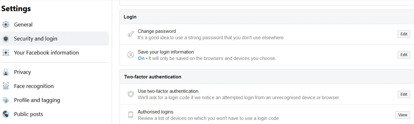Screen dimensions: 414x124
Task: Click the key icon beside Change password
Action: 131,34
